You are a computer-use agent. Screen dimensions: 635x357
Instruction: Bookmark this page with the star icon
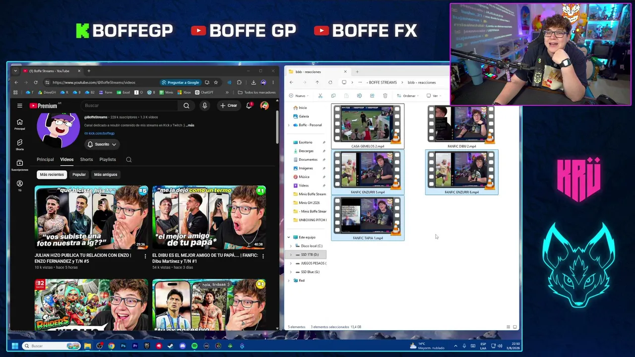(x=216, y=82)
